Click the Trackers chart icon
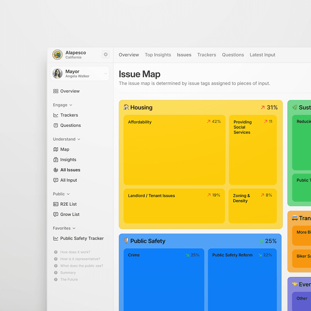The width and height of the screenshot is (311, 311). point(56,115)
